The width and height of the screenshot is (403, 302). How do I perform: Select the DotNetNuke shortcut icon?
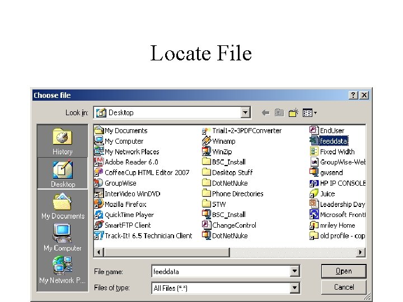(206, 235)
